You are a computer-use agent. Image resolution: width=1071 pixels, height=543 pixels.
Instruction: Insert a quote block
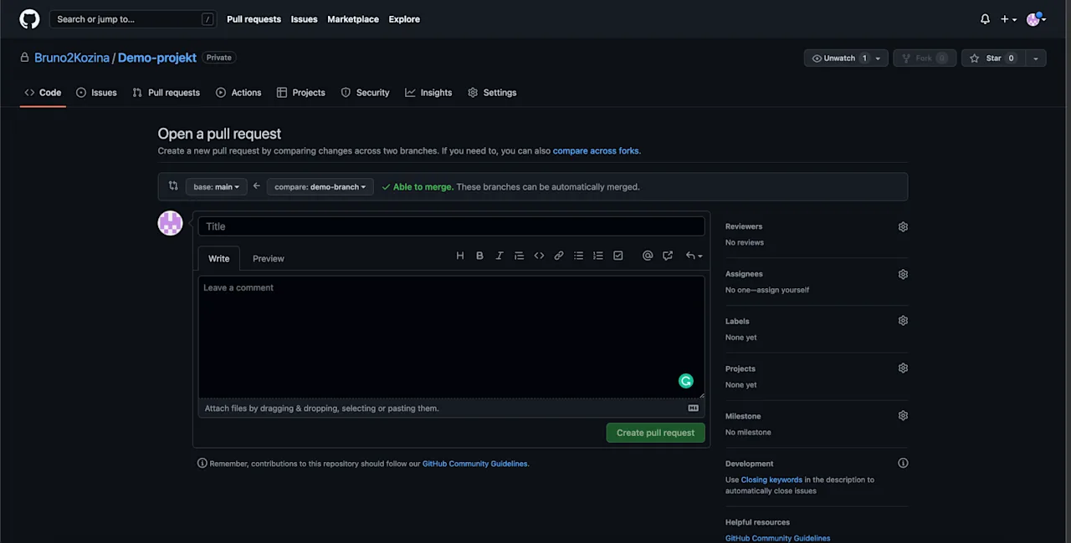(x=519, y=256)
